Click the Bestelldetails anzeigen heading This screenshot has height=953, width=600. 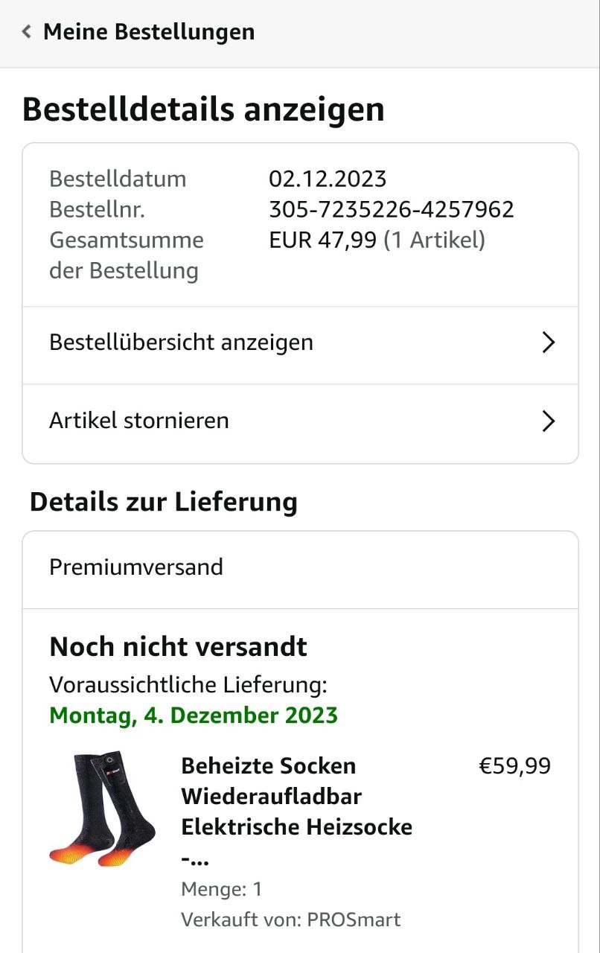coord(203,109)
